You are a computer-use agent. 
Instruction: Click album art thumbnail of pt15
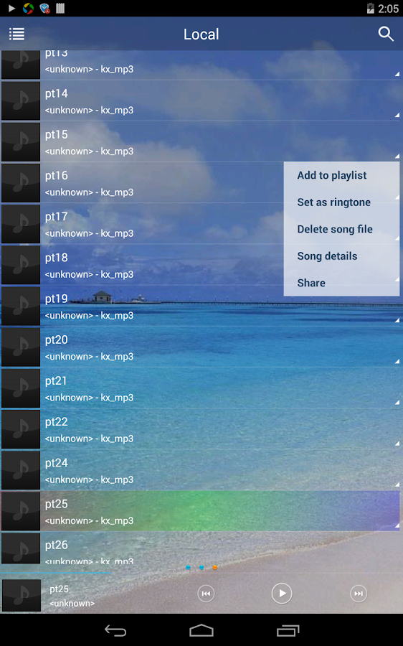pyautogui.click(x=21, y=141)
